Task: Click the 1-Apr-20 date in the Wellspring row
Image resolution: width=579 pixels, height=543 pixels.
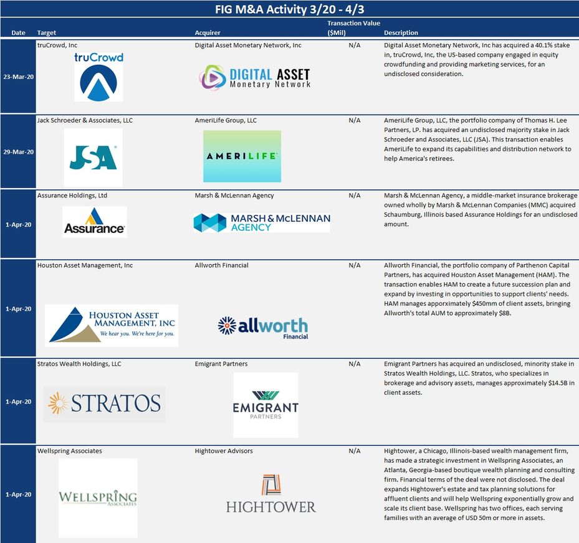Action: (19, 494)
